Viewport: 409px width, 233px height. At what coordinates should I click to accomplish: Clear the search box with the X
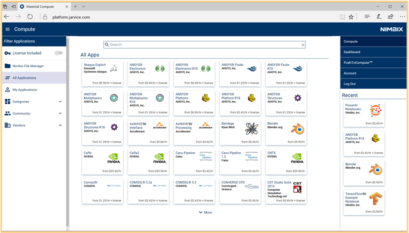(303, 45)
